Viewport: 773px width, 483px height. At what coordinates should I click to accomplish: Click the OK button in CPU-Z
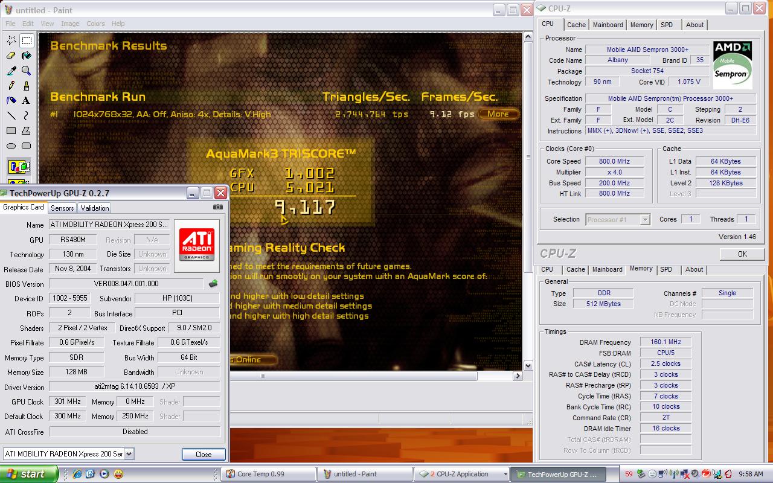coord(742,254)
